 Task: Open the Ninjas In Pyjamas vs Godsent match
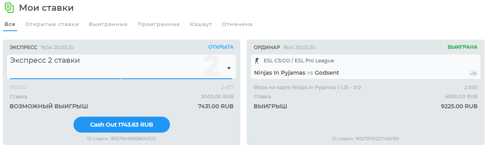tap(297, 73)
